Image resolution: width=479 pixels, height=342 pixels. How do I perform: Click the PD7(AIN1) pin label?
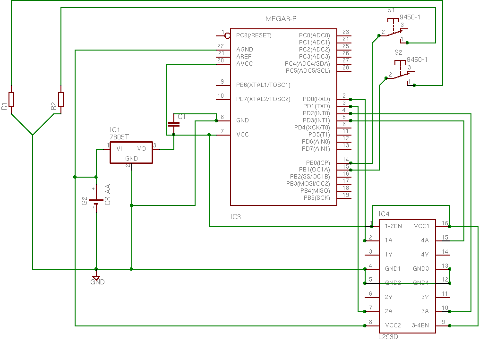tap(316, 149)
